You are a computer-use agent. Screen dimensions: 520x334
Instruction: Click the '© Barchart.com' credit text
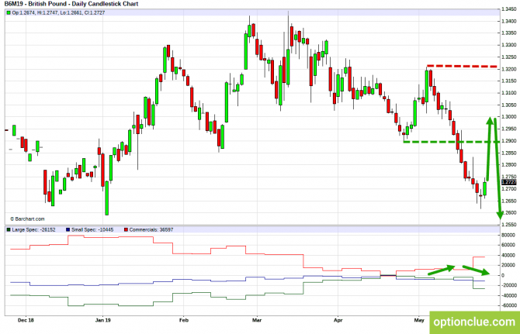[x=27, y=219]
